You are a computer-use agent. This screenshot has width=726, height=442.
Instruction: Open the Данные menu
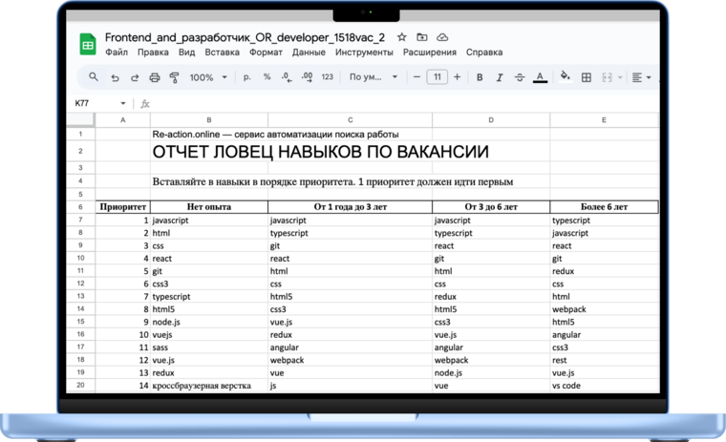(x=309, y=52)
